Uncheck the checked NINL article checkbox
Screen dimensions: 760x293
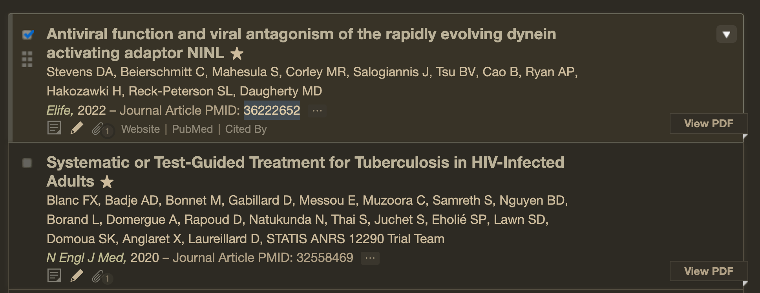(x=27, y=35)
